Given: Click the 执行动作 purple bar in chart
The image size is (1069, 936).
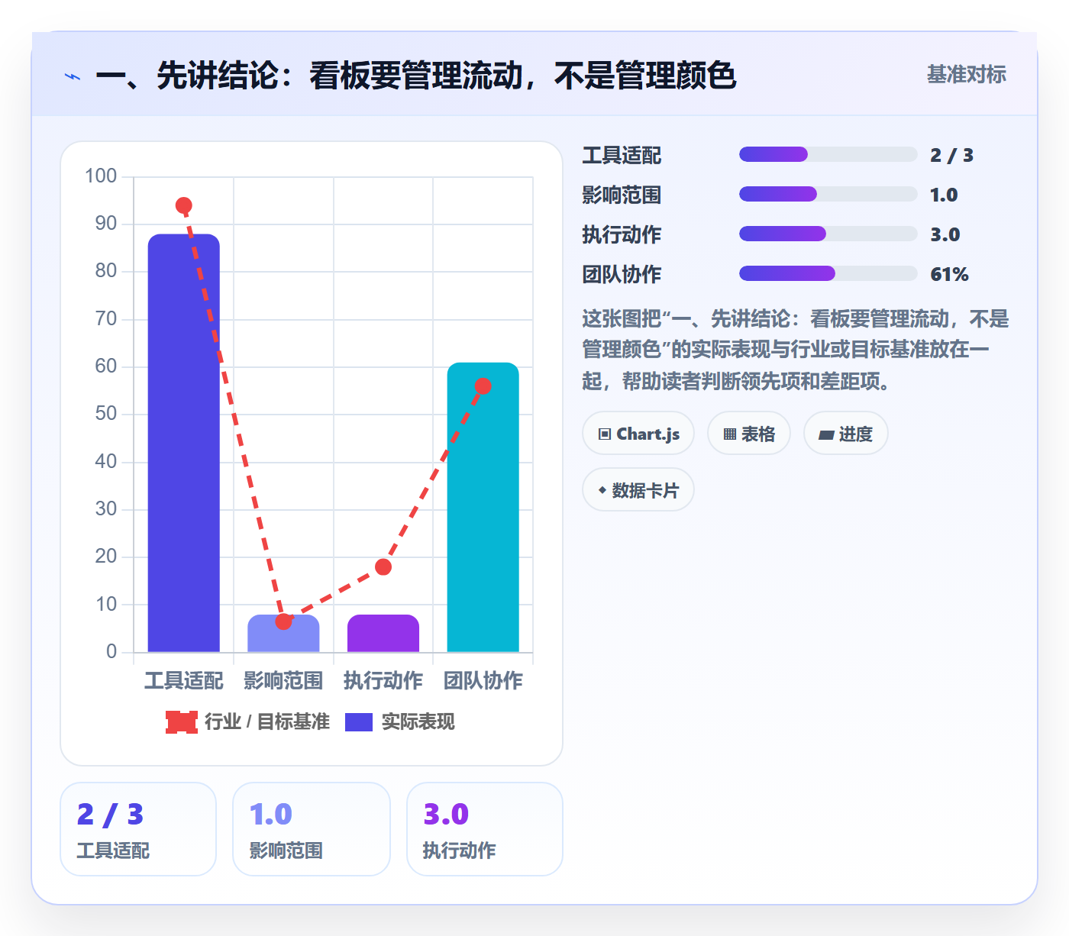Looking at the screenshot, I should pyautogui.click(x=383, y=634).
